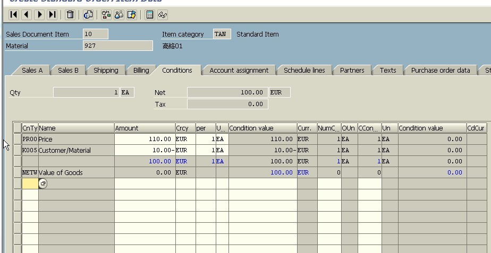The width and height of the screenshot is (491, 253).
Task: Click the K005 condition value 10.00-
Action: pyautogui.click(x=263, y=151)
